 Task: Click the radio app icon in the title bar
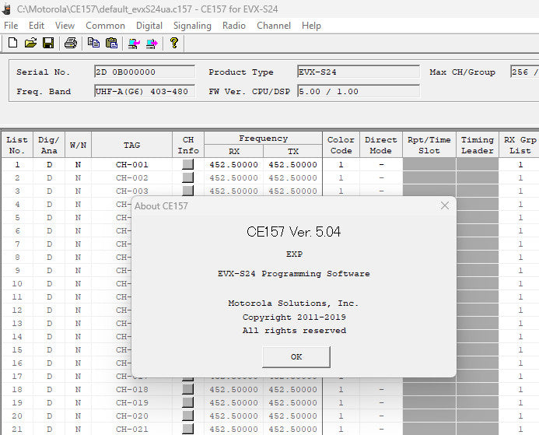pos(6,9)
